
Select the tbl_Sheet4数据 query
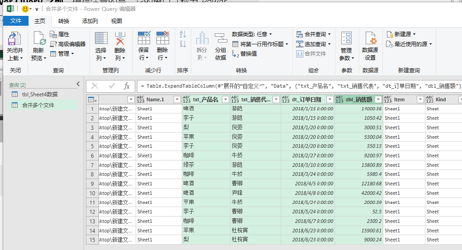(40, 94)
